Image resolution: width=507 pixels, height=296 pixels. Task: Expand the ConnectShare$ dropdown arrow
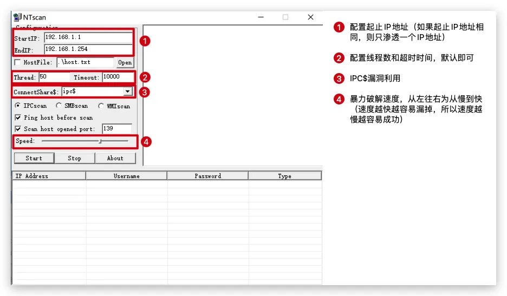pos(128,91)
